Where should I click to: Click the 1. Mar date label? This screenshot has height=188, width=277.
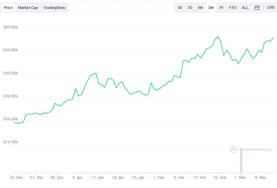click(x=240, y=177)
